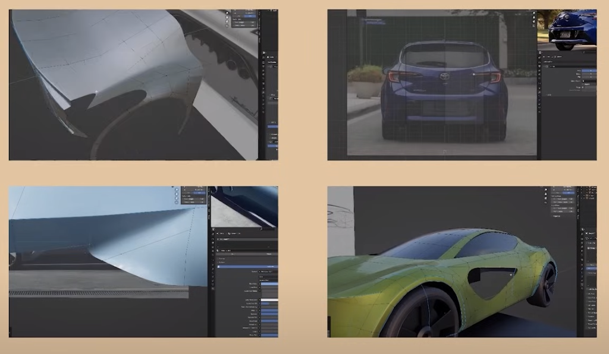Click pan hand gizmo in Corolla rear-view viewport
The image size is (609, 354).
pos(533,17)
